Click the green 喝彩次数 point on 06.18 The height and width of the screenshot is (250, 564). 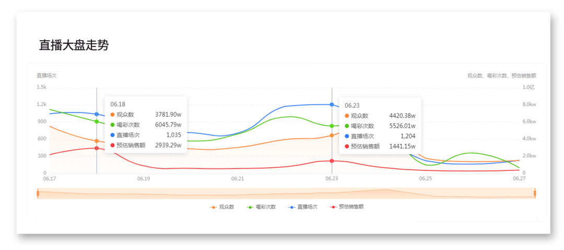click(97, 121)
